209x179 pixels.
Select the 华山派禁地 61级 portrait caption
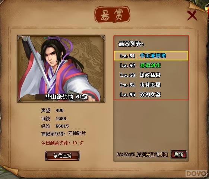(66, 97)
